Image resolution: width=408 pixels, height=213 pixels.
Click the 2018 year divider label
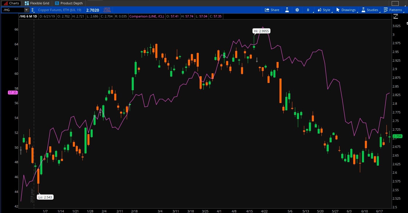pos(32,196)
